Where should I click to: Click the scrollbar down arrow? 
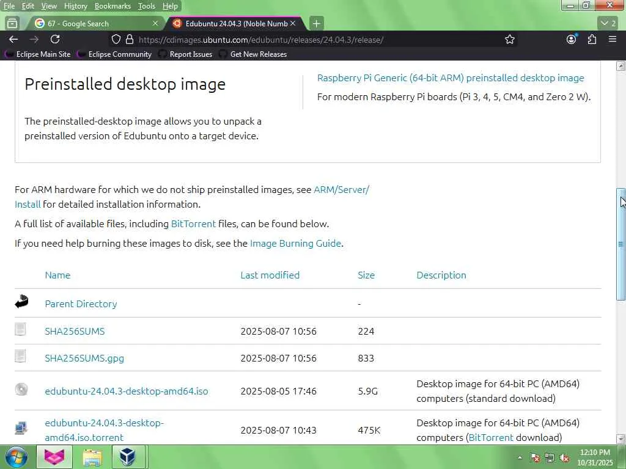620,438
